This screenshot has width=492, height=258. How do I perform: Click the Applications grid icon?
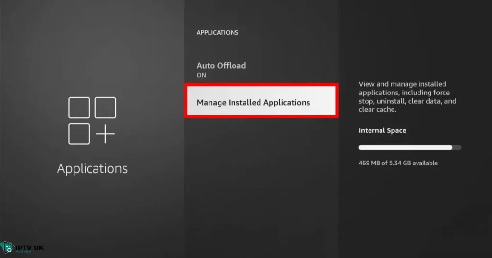tap(92, 120)
